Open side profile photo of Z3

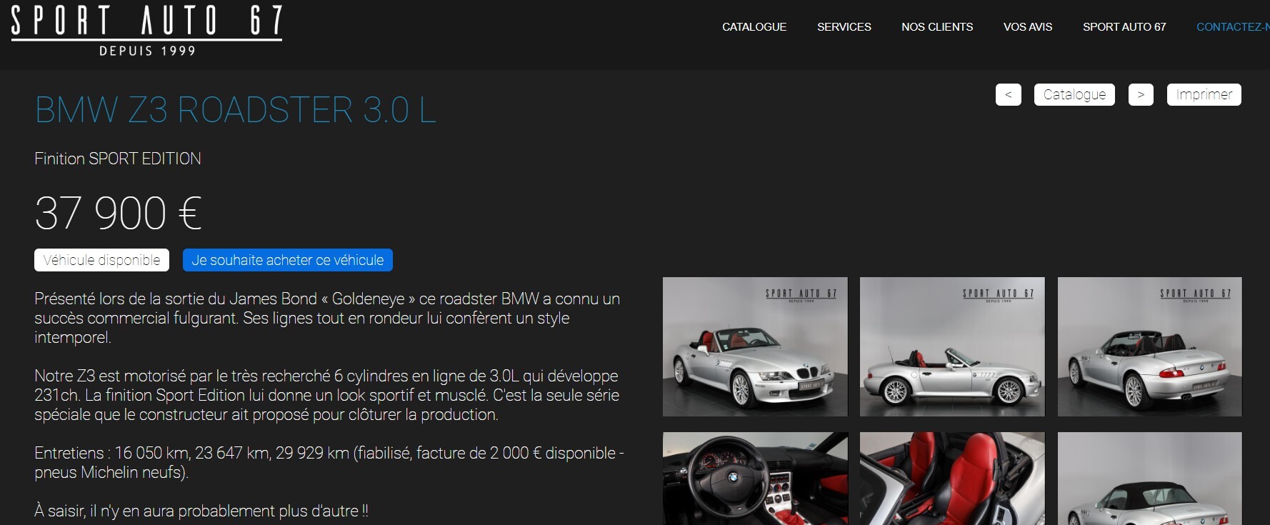[952, 346]
